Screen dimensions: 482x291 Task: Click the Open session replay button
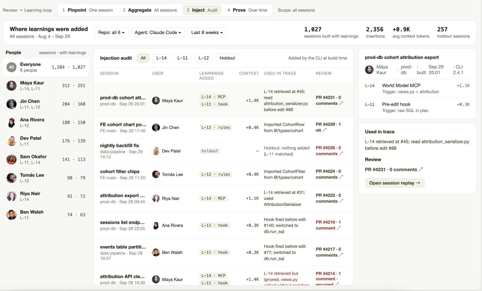point(395,183)
